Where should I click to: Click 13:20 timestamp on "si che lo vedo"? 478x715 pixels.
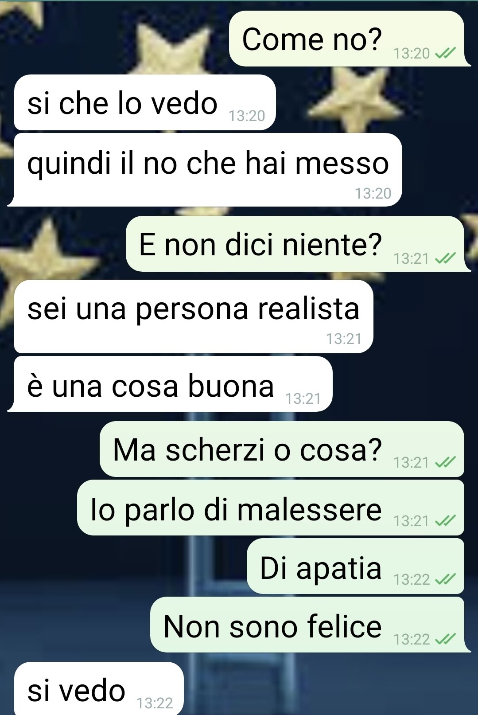(x=247, y=116)
